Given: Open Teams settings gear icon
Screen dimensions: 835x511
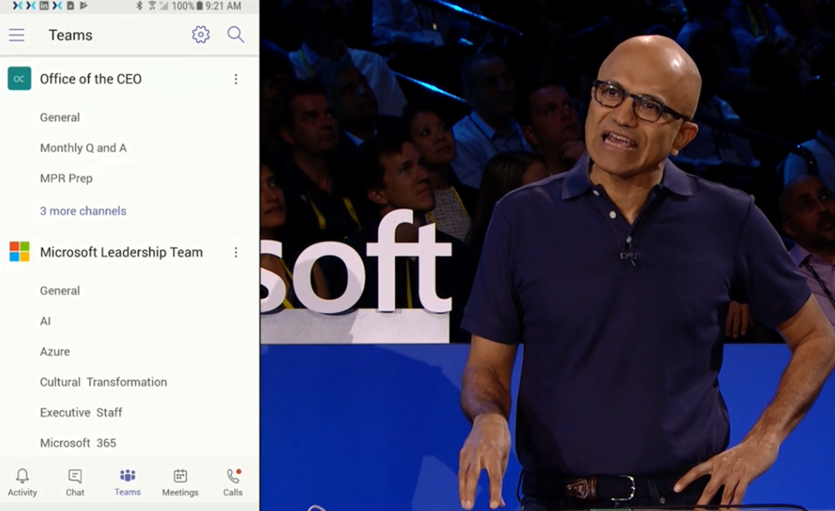Looking at the screenshot, I should (x=201, y=34).
